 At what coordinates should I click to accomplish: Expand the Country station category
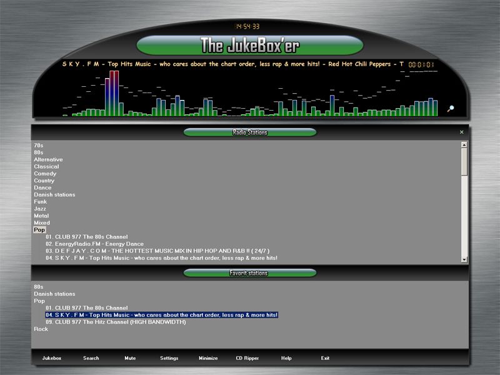[x=44, y=181]
